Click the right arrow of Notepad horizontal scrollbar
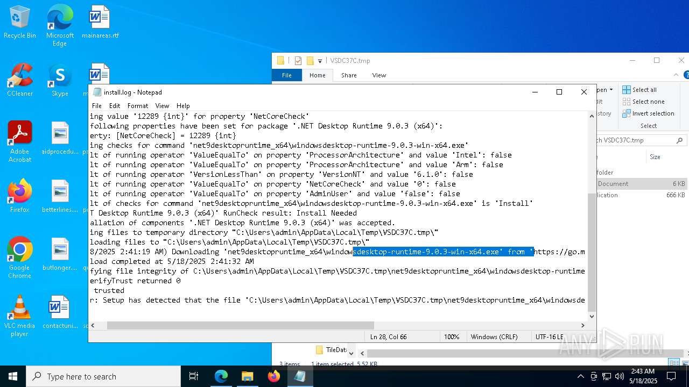This screenshot has height=387, width=689. click(582, 325)
